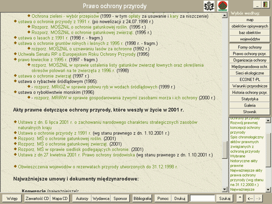Open the 'Formy ochrony' section
The height and width of the screenshot is (204, 272).
250,48
